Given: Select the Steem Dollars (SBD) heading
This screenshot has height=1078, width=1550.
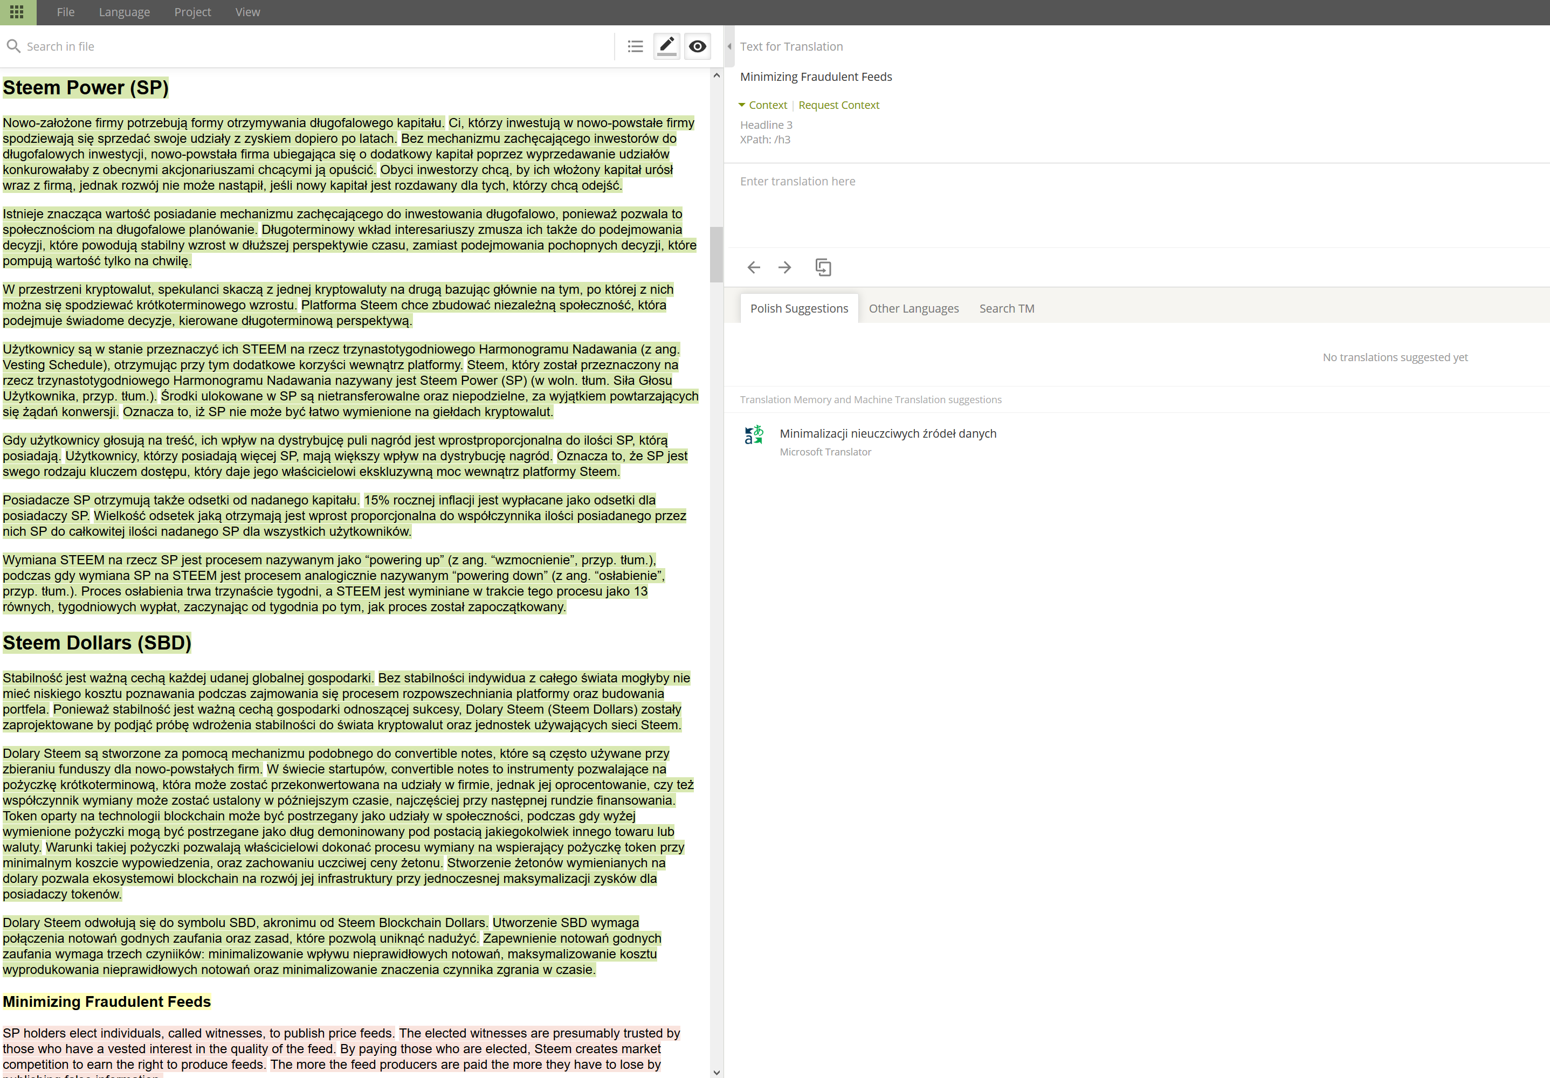Looking at the screenshot, I should [97, 642].
